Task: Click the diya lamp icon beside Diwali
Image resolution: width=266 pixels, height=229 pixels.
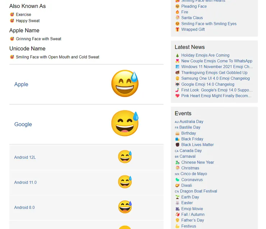Action: [177, 186]
